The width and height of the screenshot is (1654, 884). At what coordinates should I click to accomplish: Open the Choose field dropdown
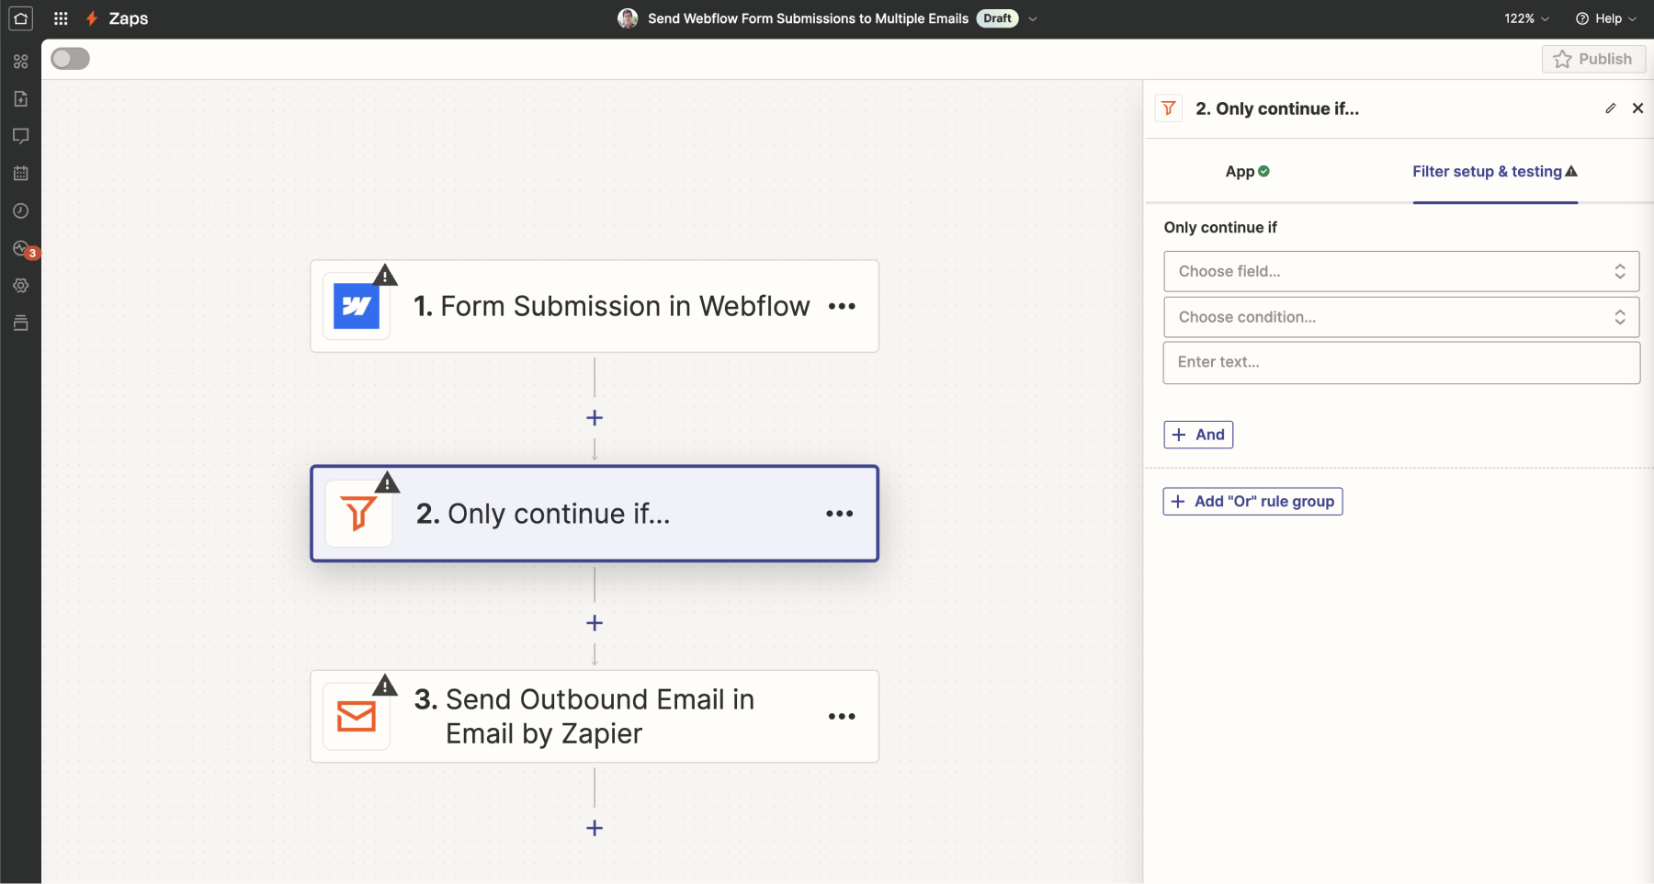pos(1401,271)
